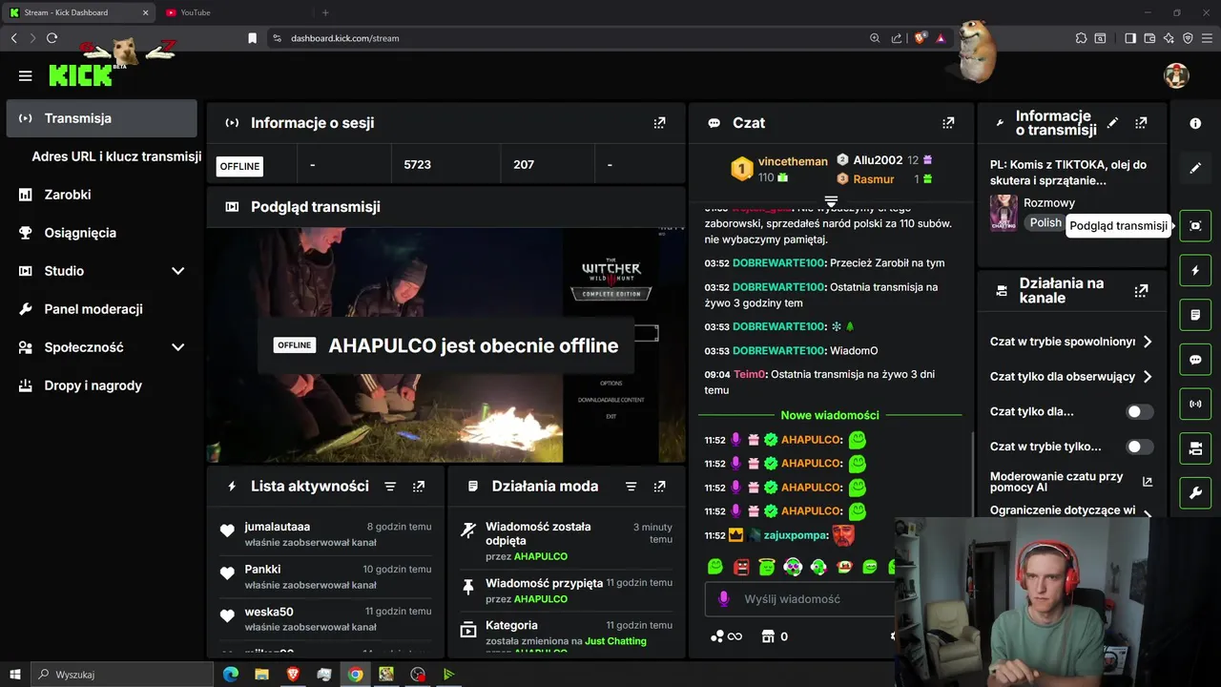Click the browser address bar URL
This screenshot has height=687, width=1221.
point(345,38)
